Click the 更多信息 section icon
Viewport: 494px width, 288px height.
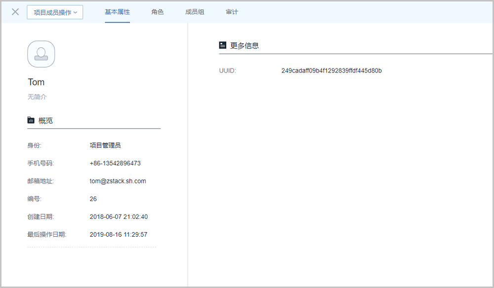point(223,45)
